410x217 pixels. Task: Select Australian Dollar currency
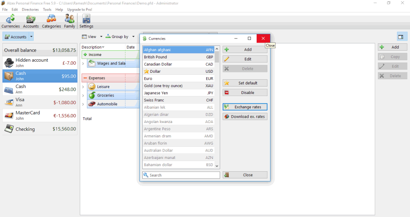(x=179, y=150)
